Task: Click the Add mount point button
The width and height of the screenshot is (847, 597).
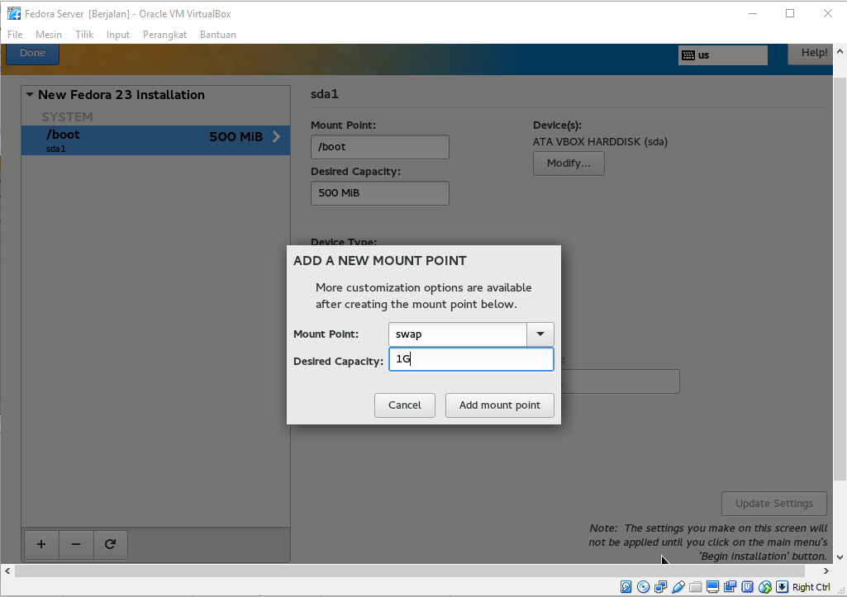Action: click(500, 405)
